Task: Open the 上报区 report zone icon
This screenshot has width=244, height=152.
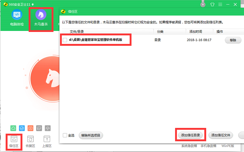Action: point(47,142)
